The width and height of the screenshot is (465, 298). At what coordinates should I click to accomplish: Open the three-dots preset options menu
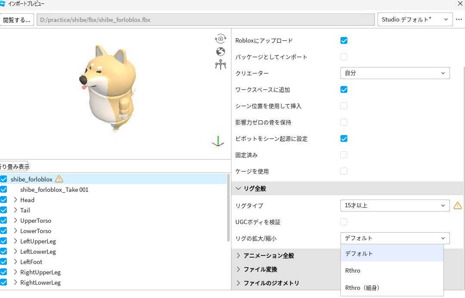pos(459,19)
